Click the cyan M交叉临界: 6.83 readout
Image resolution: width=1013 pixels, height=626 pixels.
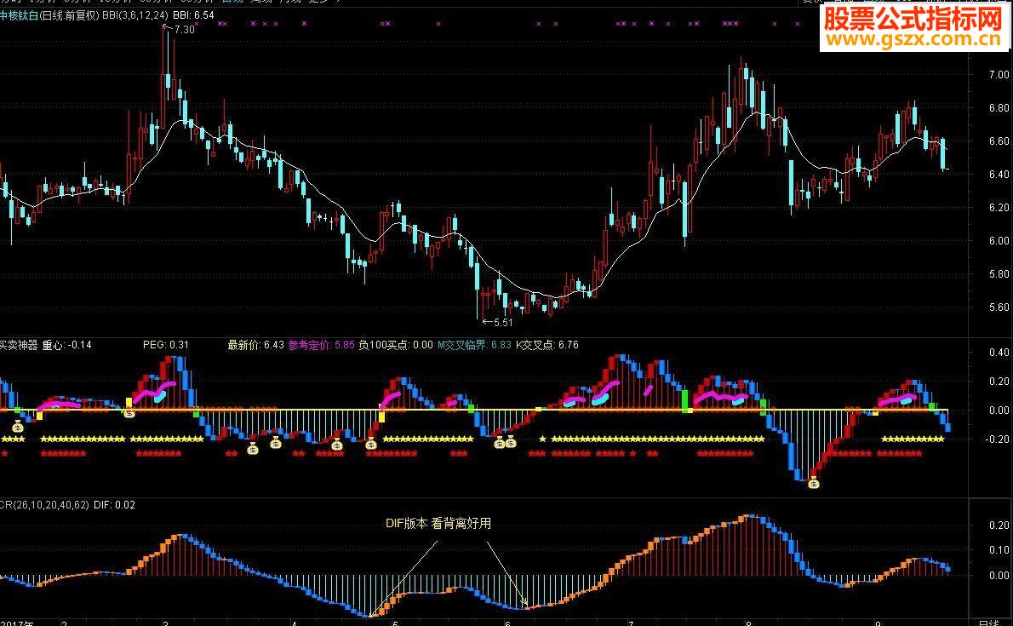tap(474, 345)
